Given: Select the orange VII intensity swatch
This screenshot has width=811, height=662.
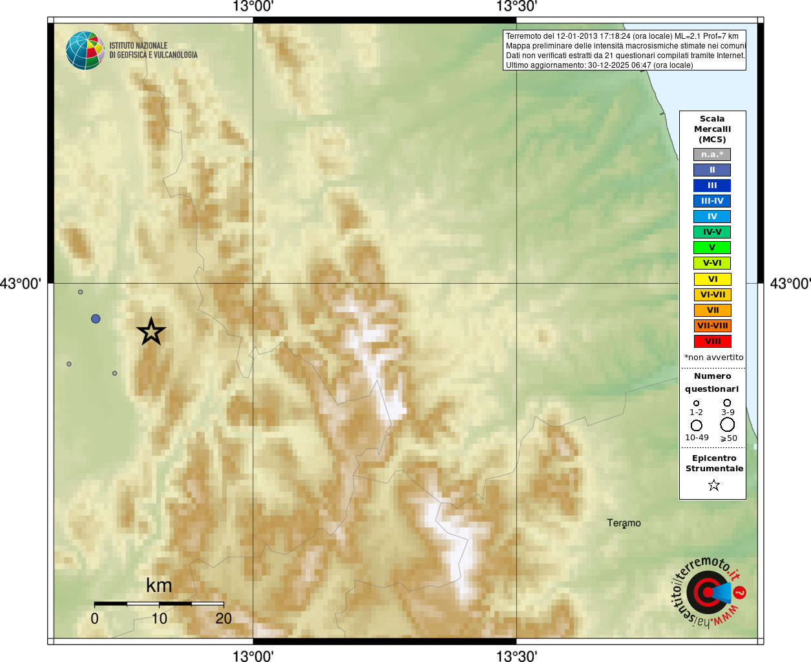Looking at the screenshot, I should pyautogui.click(x=712, y=310).
